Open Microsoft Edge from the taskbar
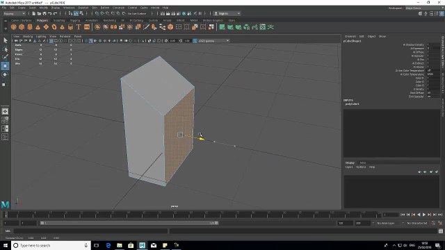445x250 pixels. click(x=108, y=245)
